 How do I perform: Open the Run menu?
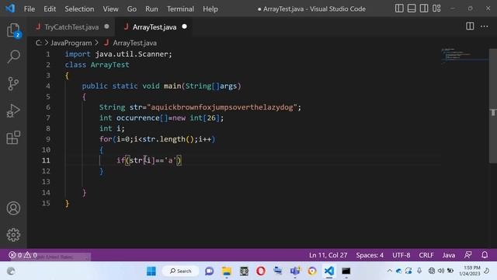coord(151,9)
